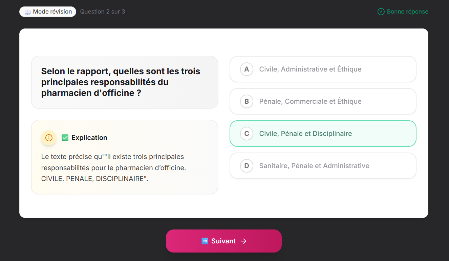Click the right arrow icon inside Suivant
This screenshot has height=261, width=449.
point(243,241)
